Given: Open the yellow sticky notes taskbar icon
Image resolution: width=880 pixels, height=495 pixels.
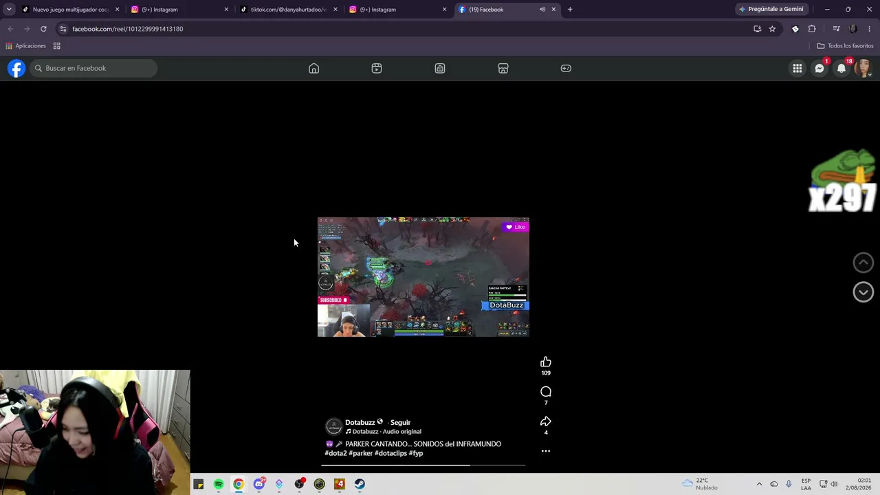Looking at the screenshot, I should coord(198,484).
